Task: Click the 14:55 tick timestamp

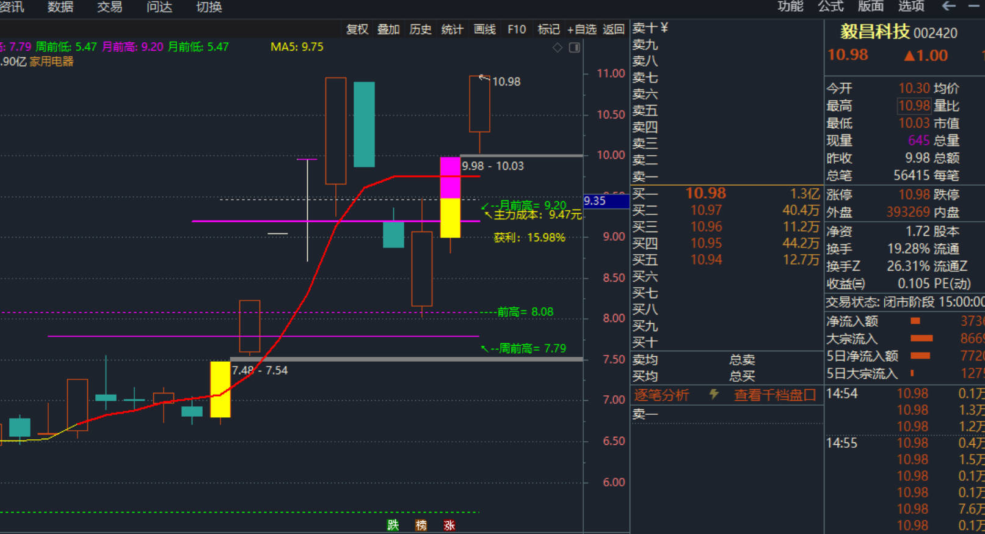Action: (842, 444)
